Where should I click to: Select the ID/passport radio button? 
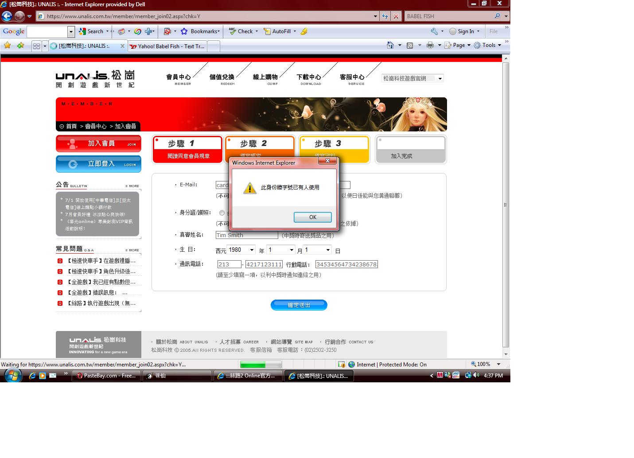pyautogui.click(x=222, y=213)
